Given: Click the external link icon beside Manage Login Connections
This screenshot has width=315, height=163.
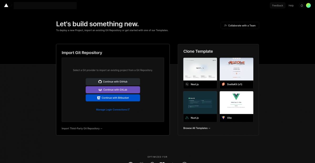Looking at the screenshot, I should coord(128,110).
